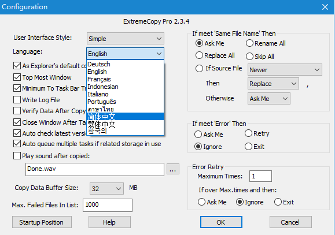The width and height of the screenshot is (335, 235).
Task: Close the Configuration dialog window
Action: point(325,7)
